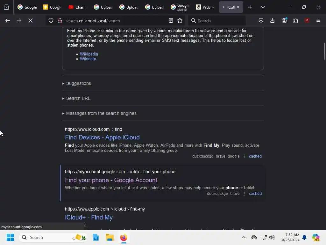Screen dimensions: 326x245
Task: Click the uBlock Origin extension icon
Action: 307,20
